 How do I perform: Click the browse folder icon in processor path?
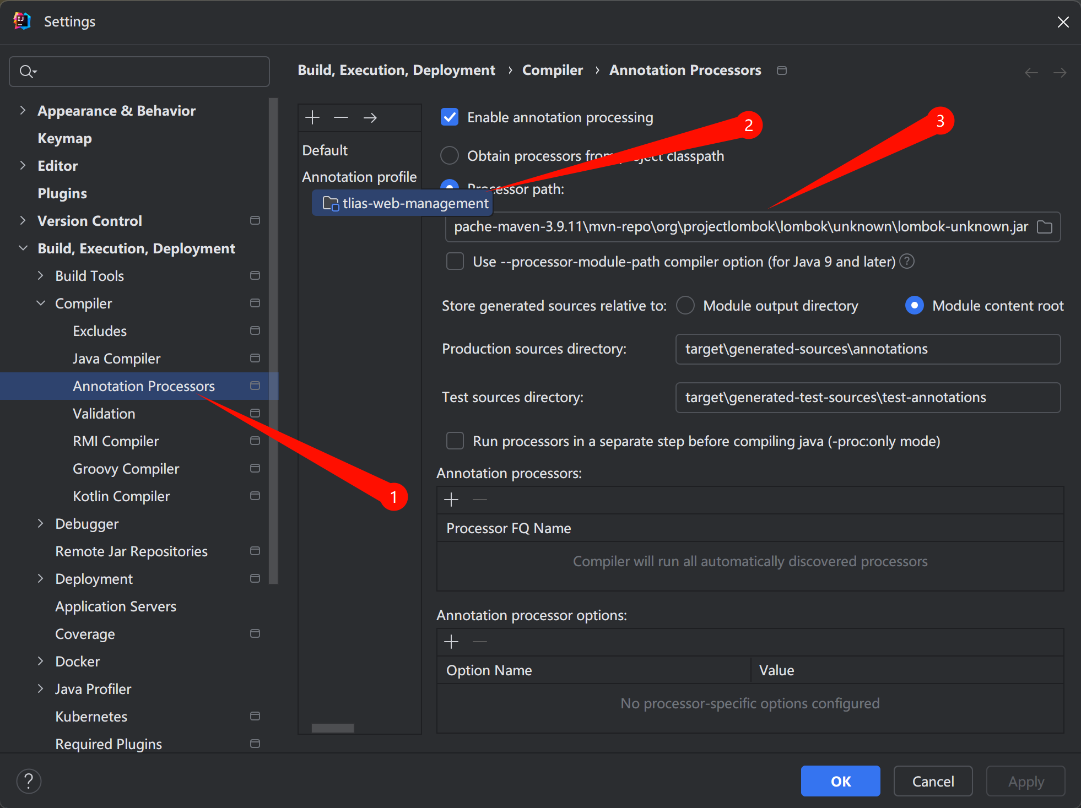click(x=1044, y=227)
